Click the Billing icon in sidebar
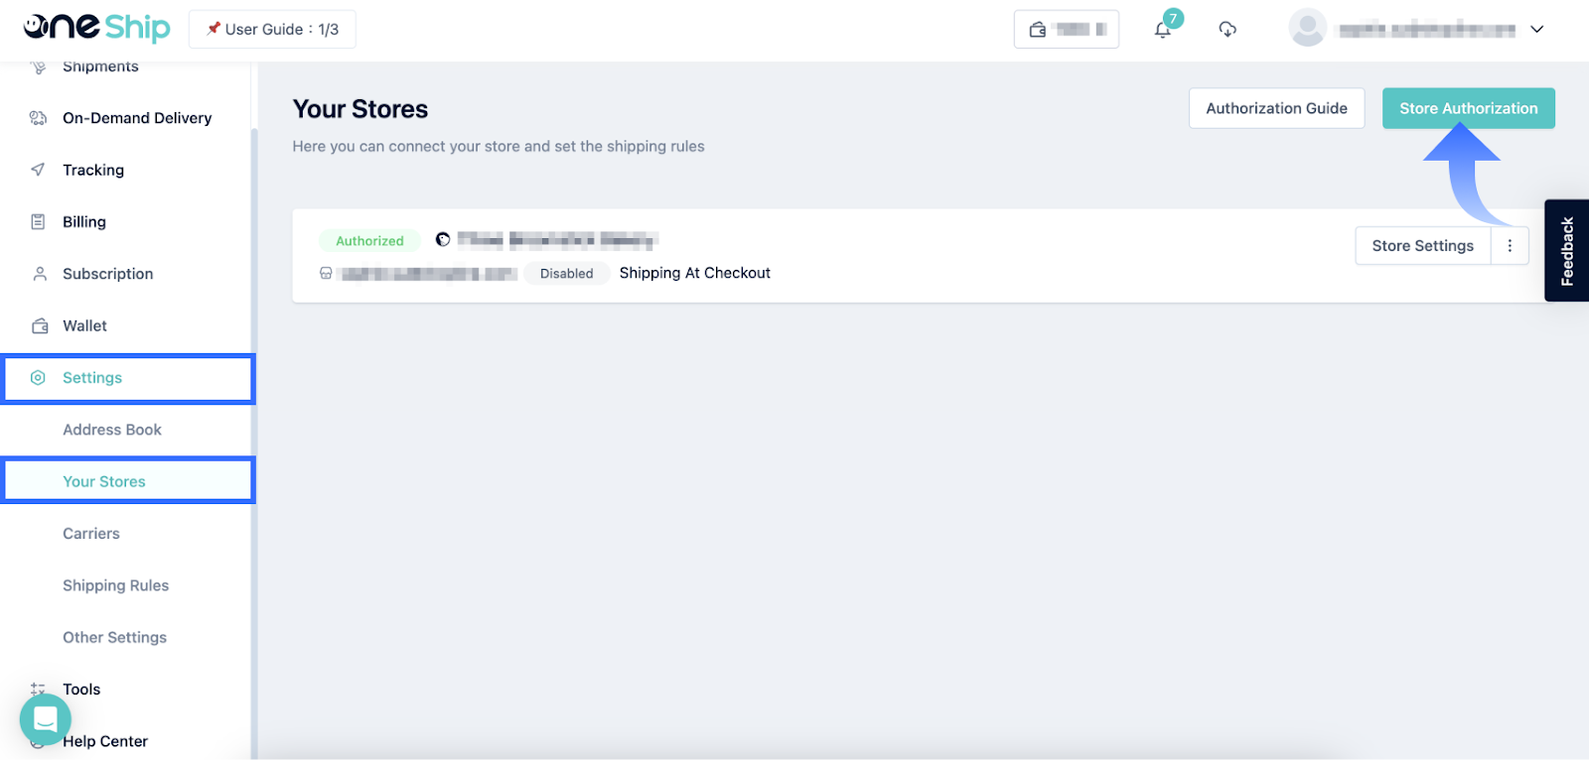The image size is (1589, 760). (38, 222)
